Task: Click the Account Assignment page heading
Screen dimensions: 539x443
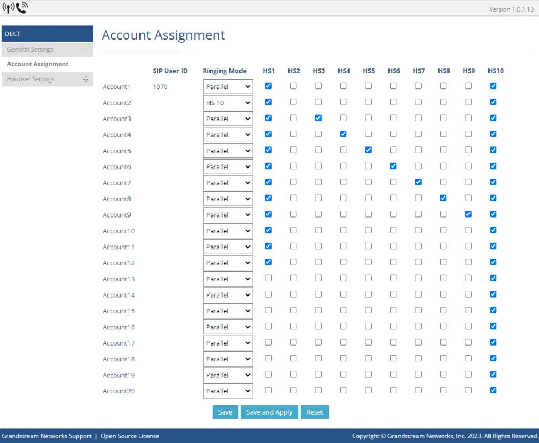Action: (163, 35)
